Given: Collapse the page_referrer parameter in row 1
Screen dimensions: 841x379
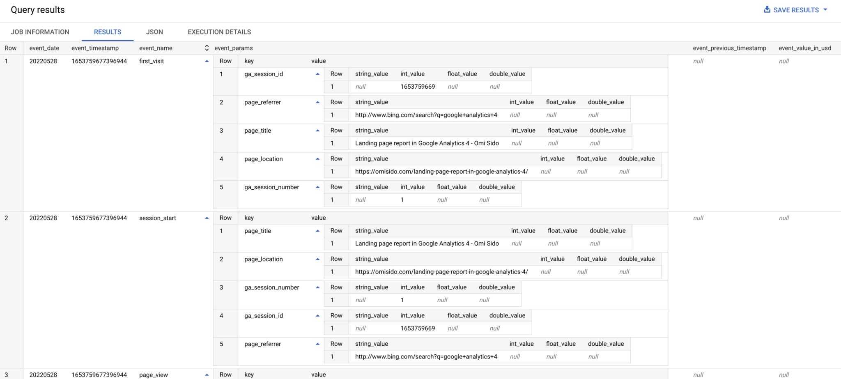Looking at the screenshot, I should point(317,102).
